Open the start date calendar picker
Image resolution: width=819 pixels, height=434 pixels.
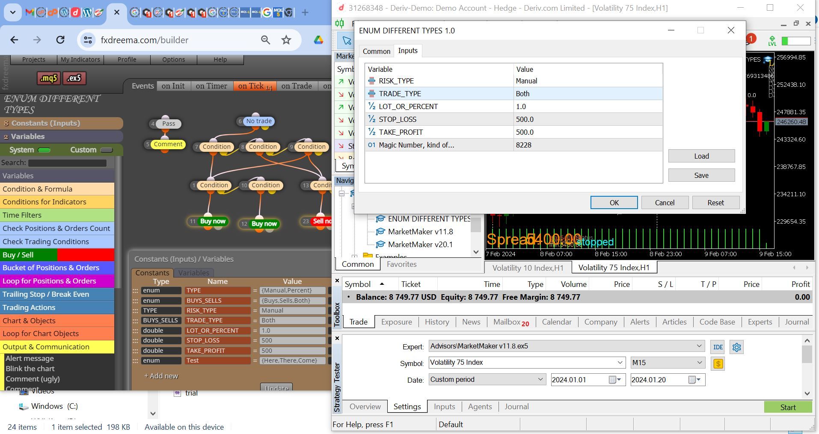pyautogui.click(x=615, y=380)
